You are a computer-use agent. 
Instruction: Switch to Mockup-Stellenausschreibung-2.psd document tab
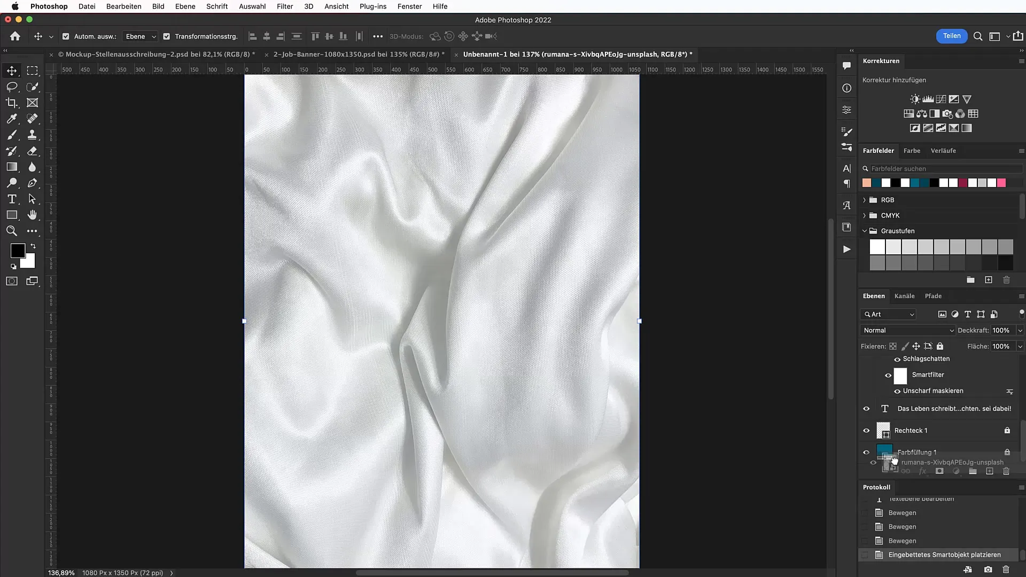tap(156, 54)
